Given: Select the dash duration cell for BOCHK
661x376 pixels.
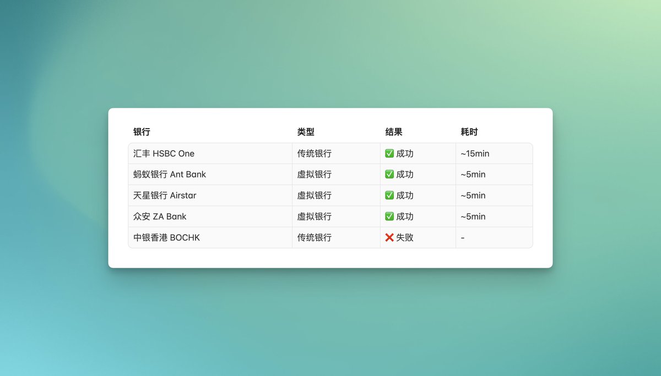Looking at the screenshot, I should pos(463,237).
